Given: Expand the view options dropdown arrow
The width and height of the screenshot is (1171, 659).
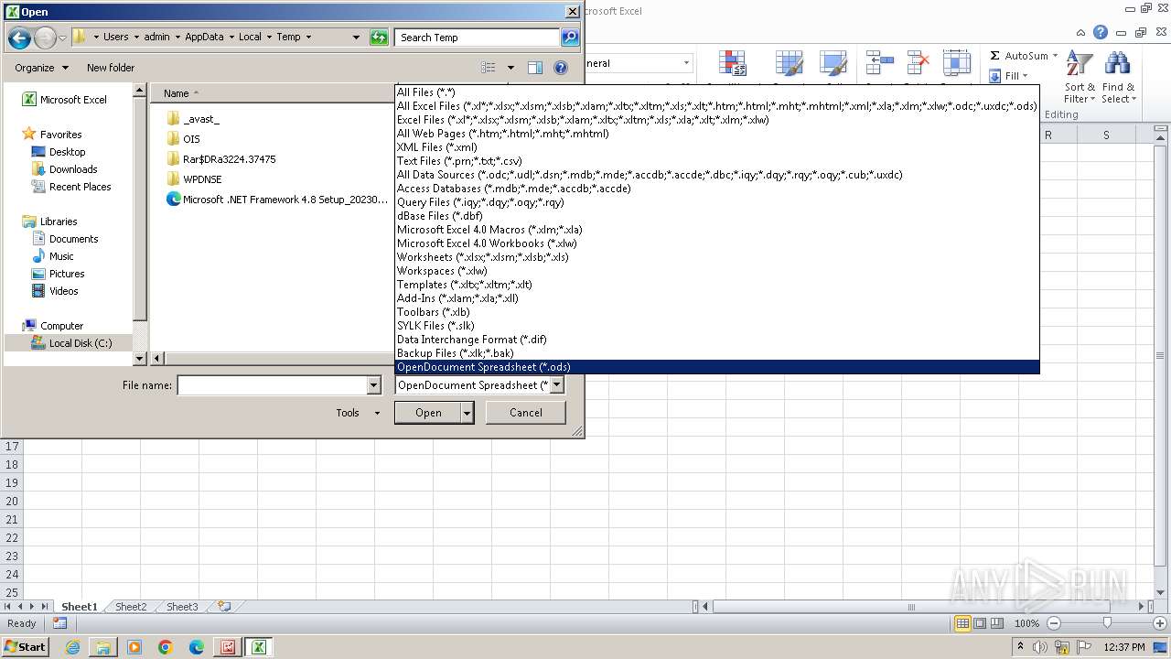Looking at the screenshot, I should coord(510,68).
